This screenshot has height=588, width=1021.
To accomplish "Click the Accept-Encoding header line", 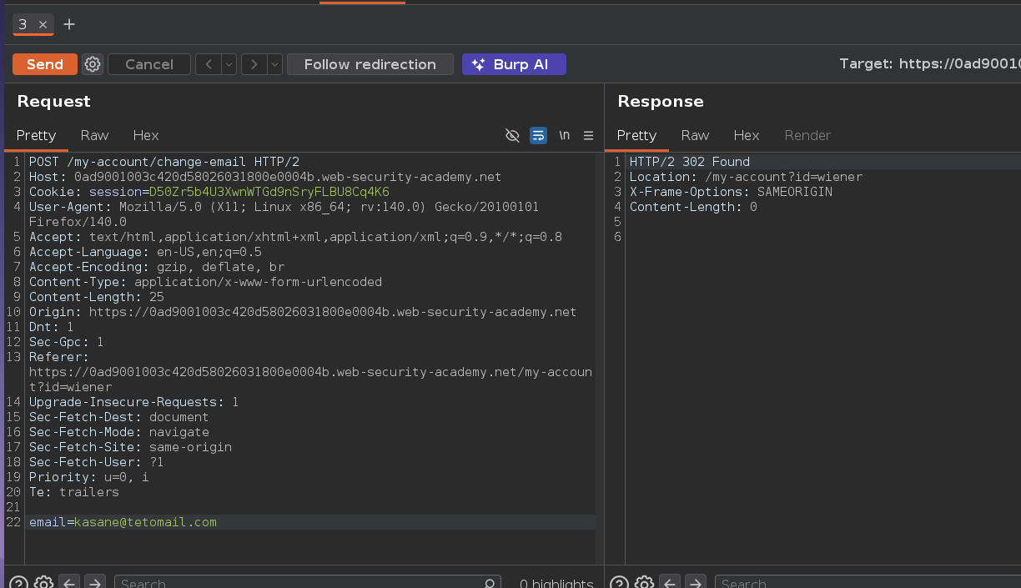I will click(157, 267).
